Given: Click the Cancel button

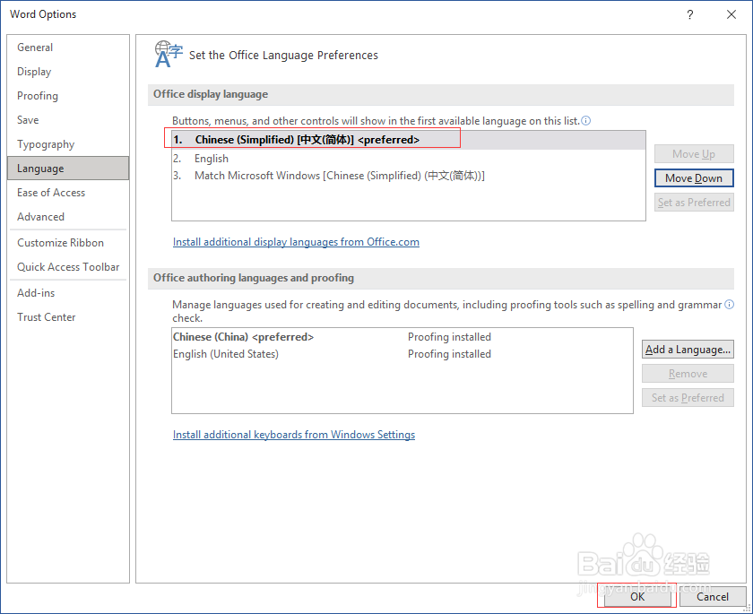Looking at the screenshot, I should click(713, 596).
